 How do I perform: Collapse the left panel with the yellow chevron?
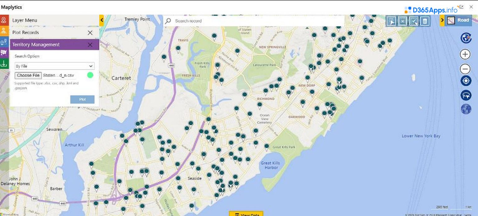pos(101,20)
